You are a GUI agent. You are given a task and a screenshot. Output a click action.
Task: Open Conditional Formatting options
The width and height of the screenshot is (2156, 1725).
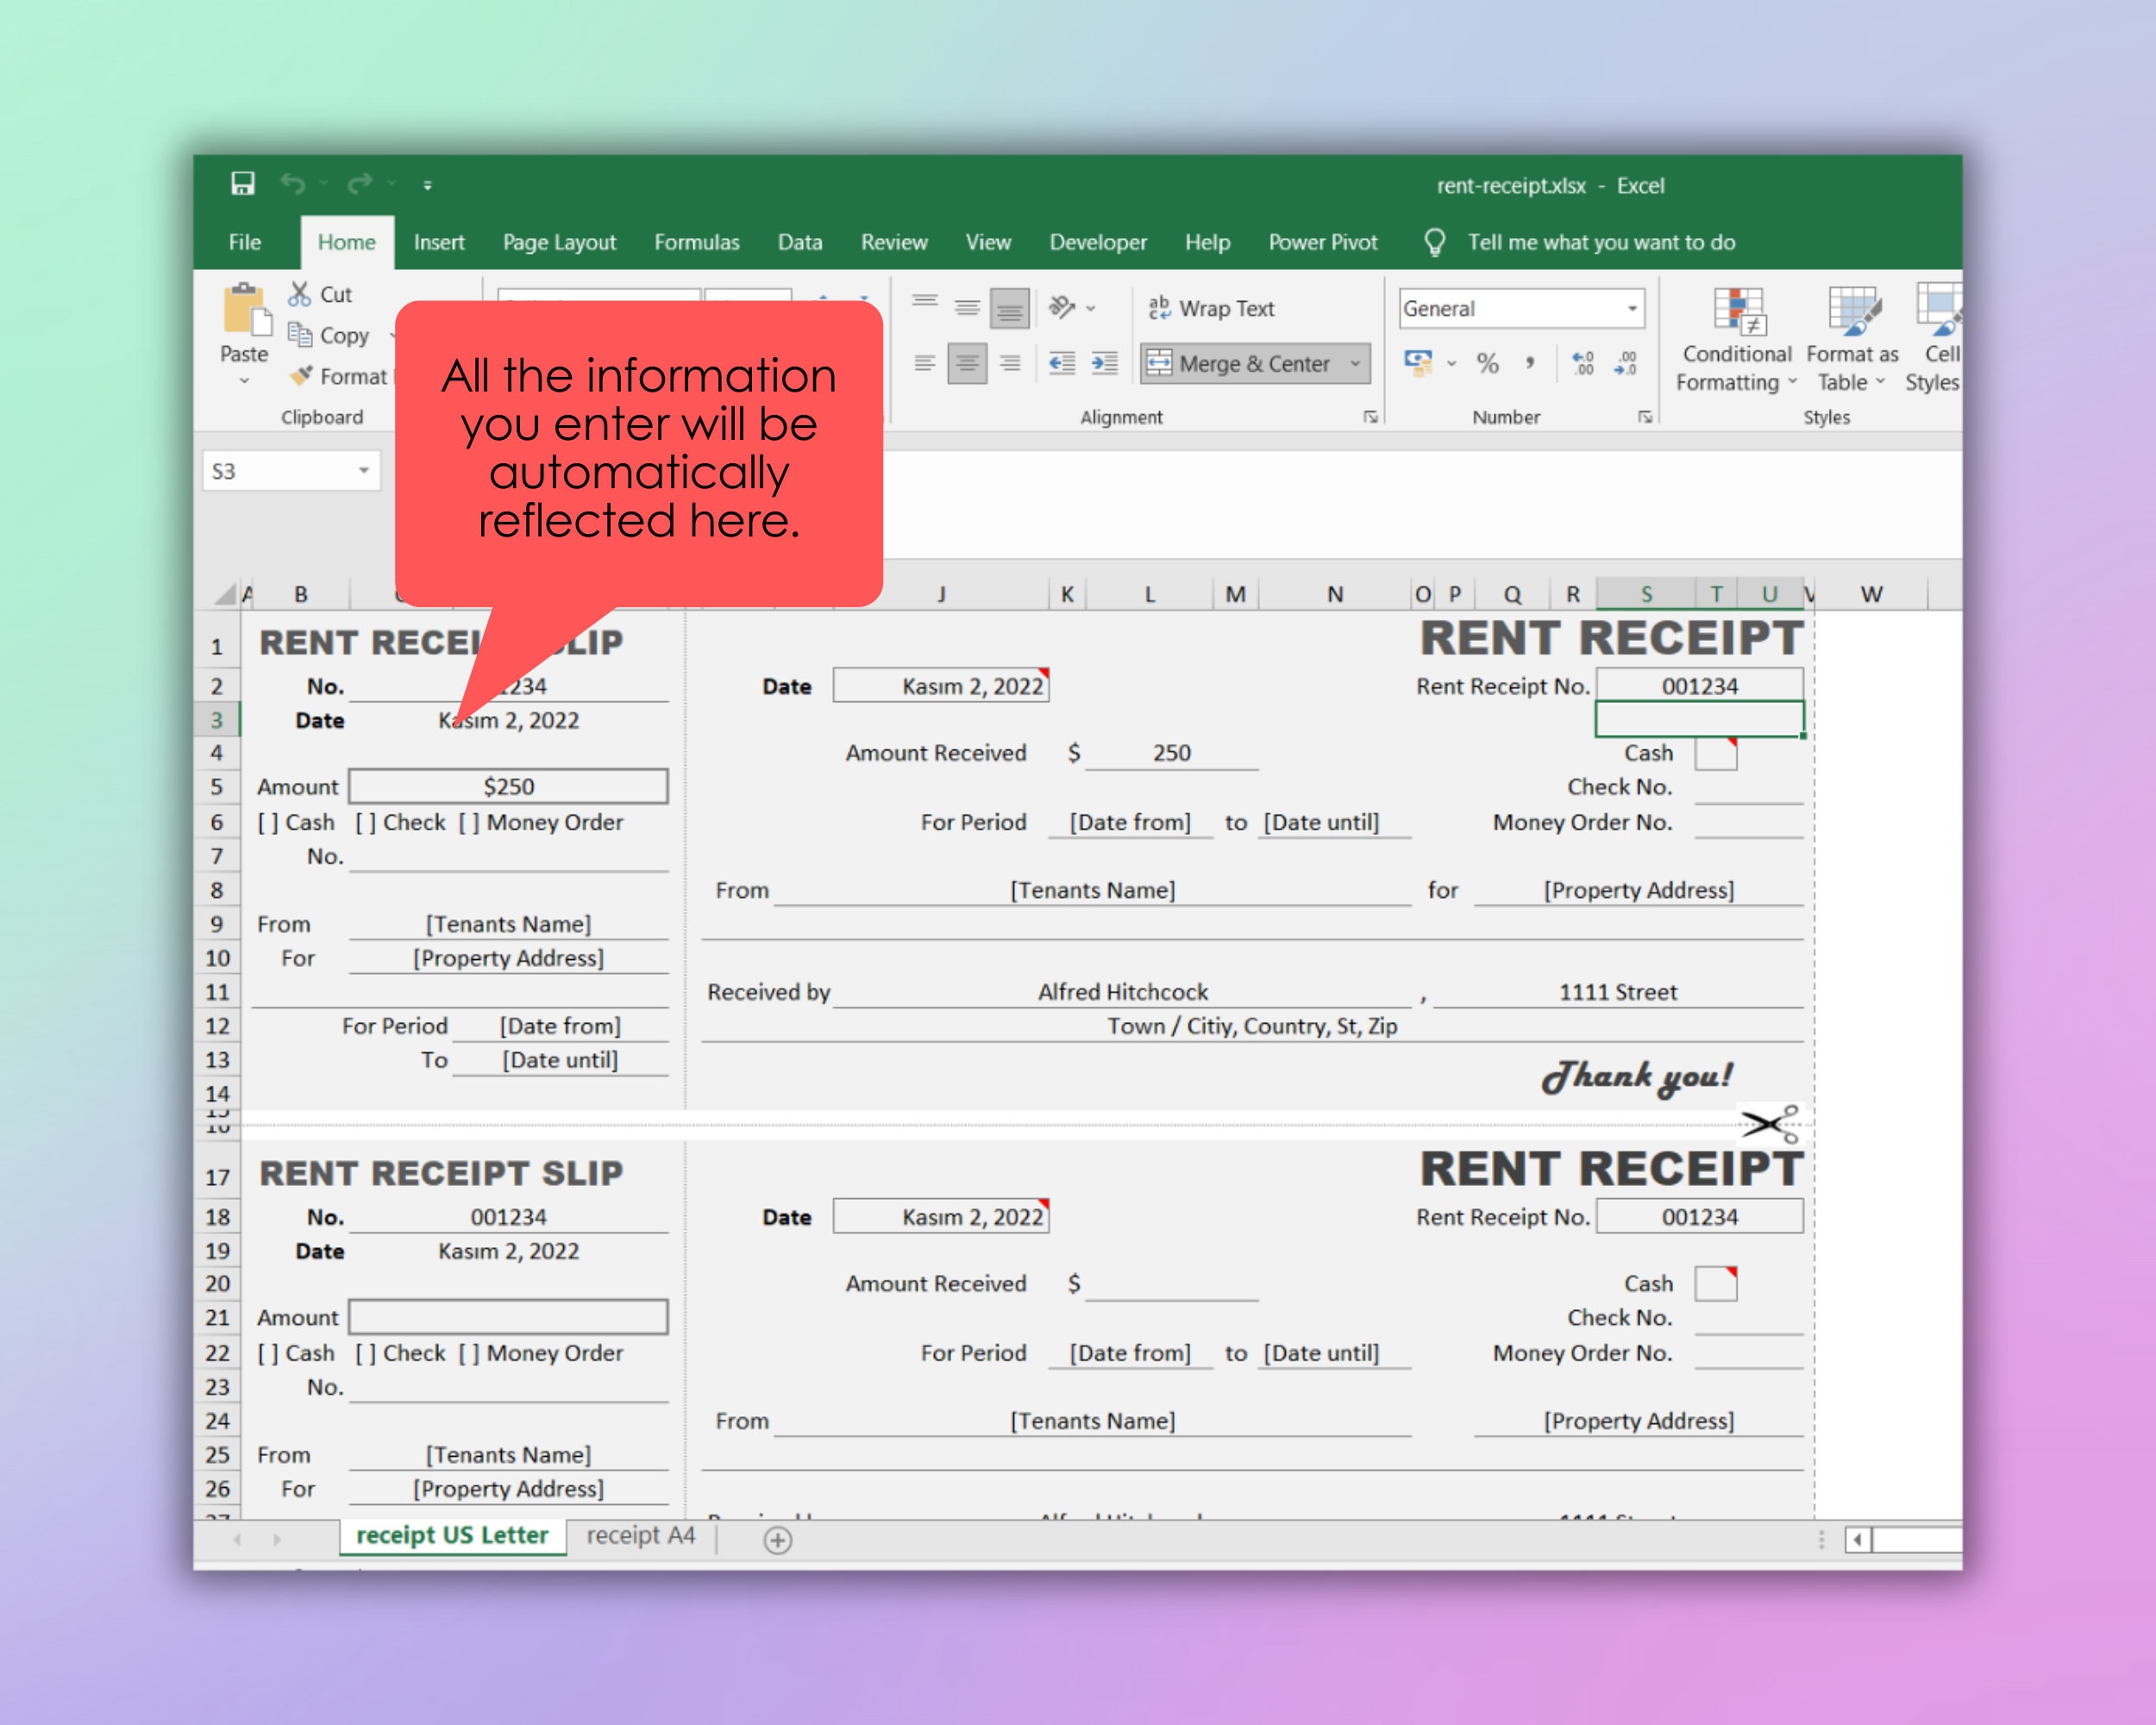click(x=1737, y=335)
